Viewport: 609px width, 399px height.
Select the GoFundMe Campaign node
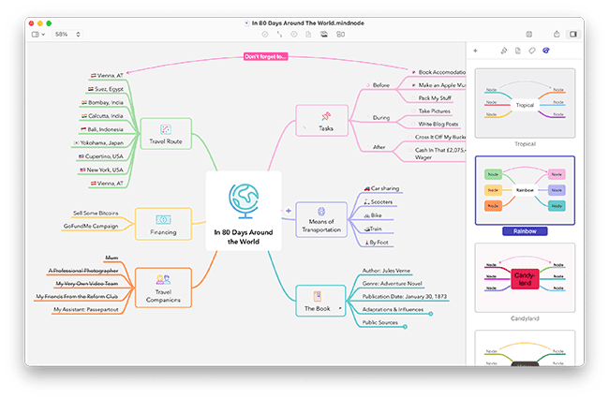tap(91, 226)
